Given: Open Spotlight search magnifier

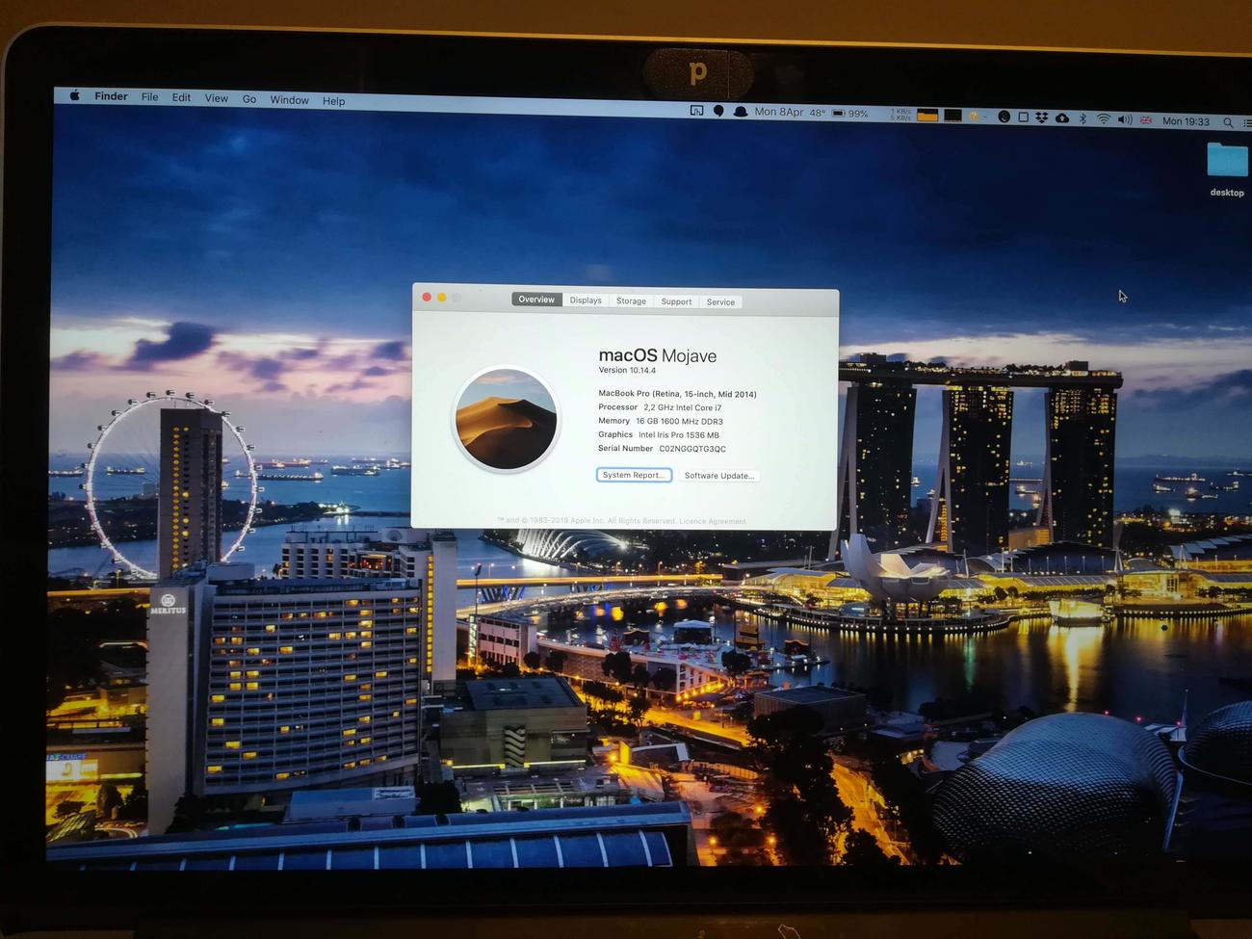Looking at the screenshot, I should click(1228, 122).
